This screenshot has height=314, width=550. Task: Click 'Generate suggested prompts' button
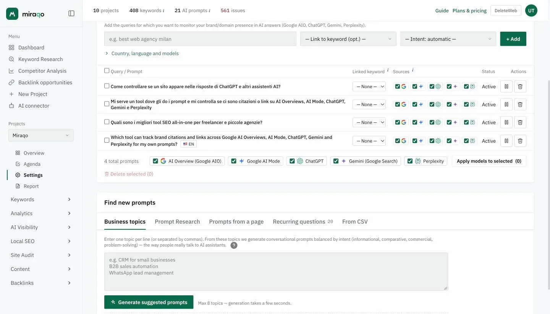[x=149, y=302]
